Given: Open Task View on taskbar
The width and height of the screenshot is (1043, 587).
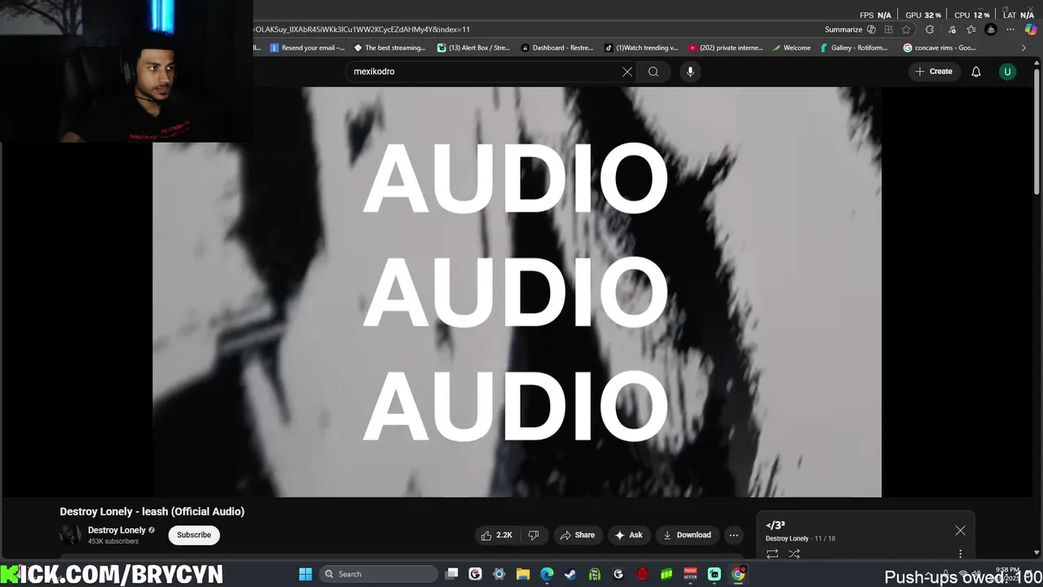Looking at the screenshot, I should 452,574.
